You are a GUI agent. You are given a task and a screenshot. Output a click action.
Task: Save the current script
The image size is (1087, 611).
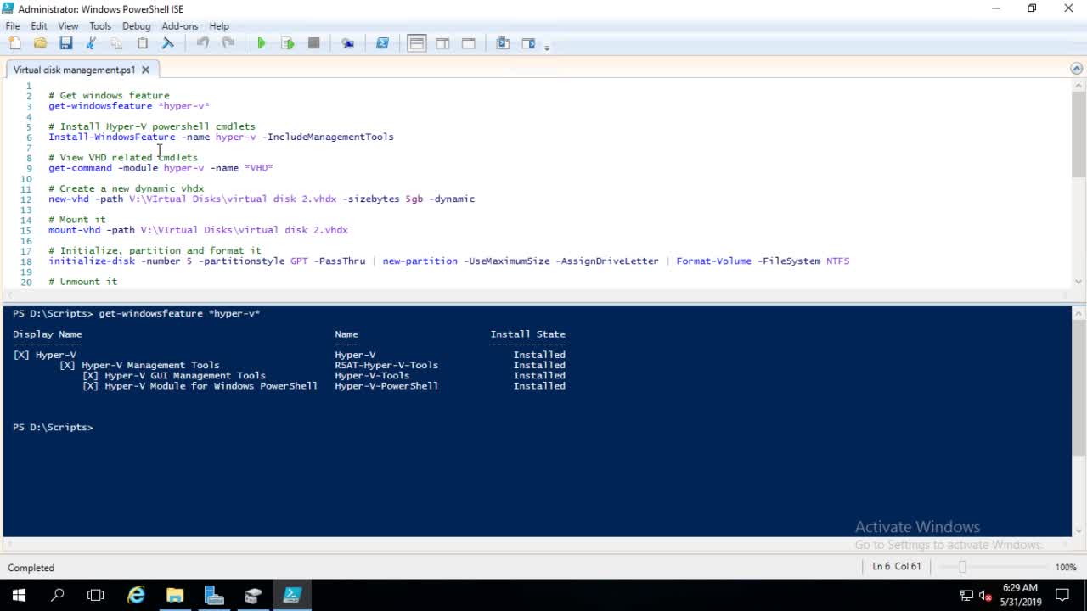65,43
